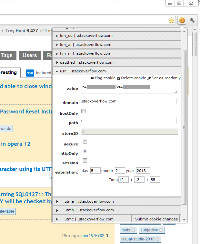Click the expiration year field
The image size is (200, 244).
(143, 171)
